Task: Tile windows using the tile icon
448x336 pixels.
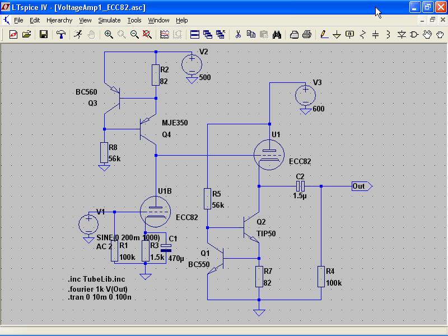Action: tap(194, 35)
